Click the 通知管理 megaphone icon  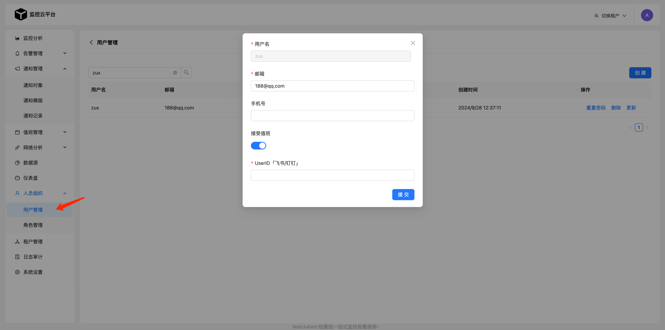17,69
